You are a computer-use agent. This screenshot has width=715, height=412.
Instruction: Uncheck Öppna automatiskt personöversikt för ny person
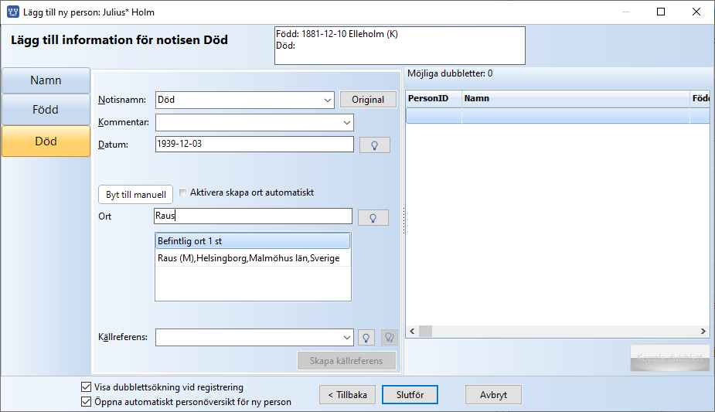tap(86, 401)
